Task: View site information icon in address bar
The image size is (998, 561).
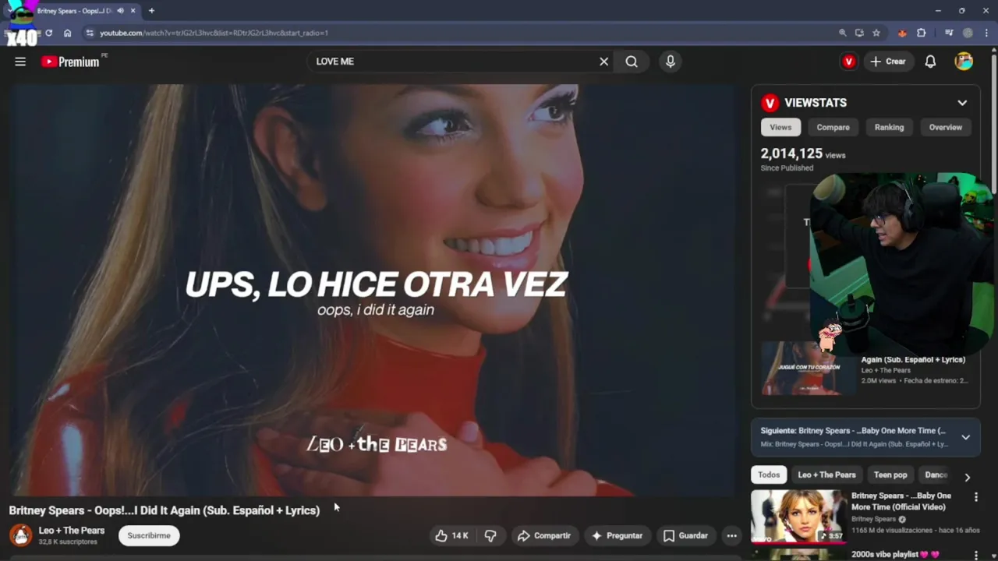Action: coord(90,33)
